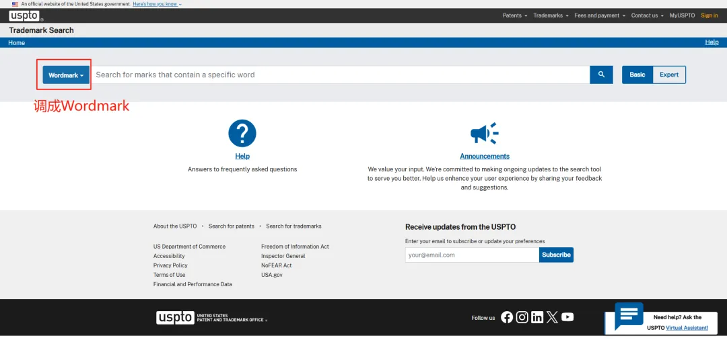The width and height of the screenshot is (727, 344).
Task: Open the Announcements link
Action: click(485, 156)
